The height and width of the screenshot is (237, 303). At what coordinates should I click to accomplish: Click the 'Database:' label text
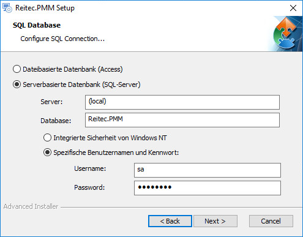56,121
